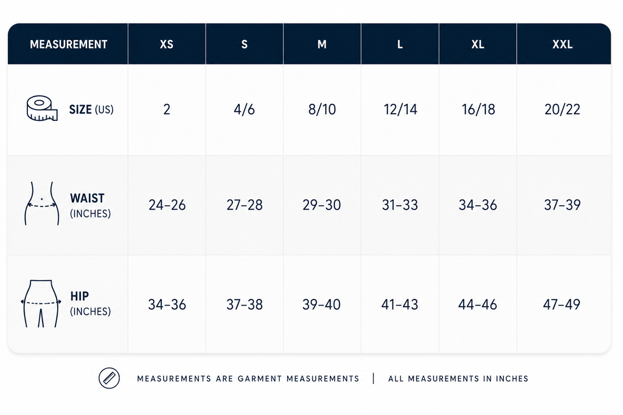Click the circular ruler icon in footer
623x415 pixels.
(x=110, y=378)
